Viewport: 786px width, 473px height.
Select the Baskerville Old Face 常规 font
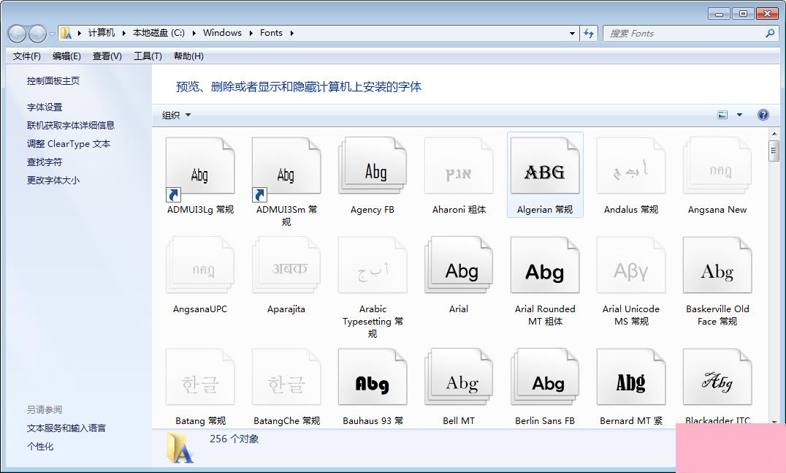pos(717,265)
